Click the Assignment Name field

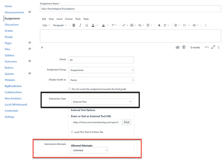pyautogui.click(x=131, y=9)
